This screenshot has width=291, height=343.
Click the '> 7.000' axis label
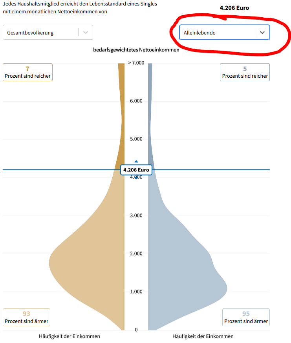[x=136, y=63]
